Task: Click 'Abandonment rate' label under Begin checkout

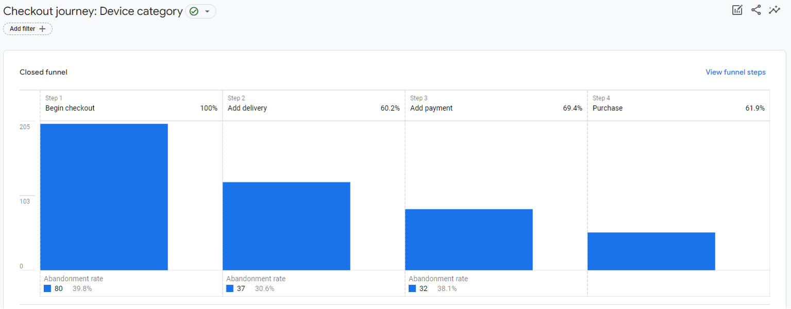Action: click(x=73, y=279)
